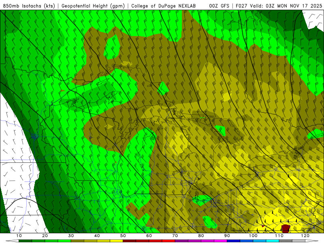Click the '30' label on color scale
This screenshot has height=243, width=324.
[x=71, y=236]
